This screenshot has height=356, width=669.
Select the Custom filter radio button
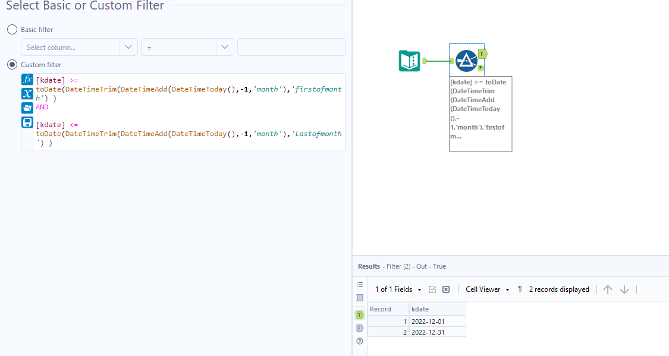[x=12, y=65]
